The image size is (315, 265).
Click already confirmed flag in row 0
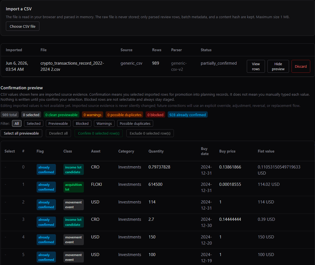[46, 170]
